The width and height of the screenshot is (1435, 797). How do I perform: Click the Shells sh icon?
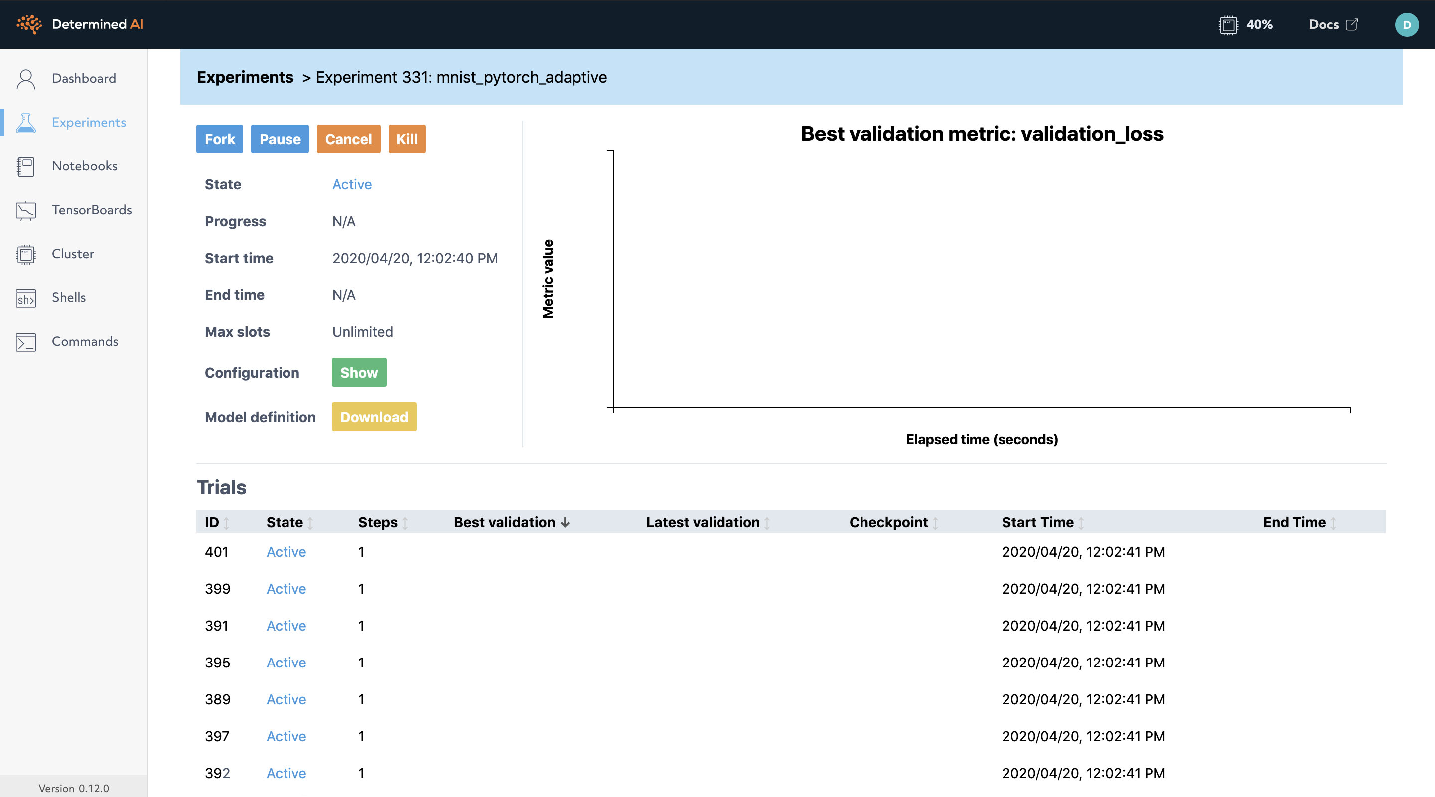[25, 298]
